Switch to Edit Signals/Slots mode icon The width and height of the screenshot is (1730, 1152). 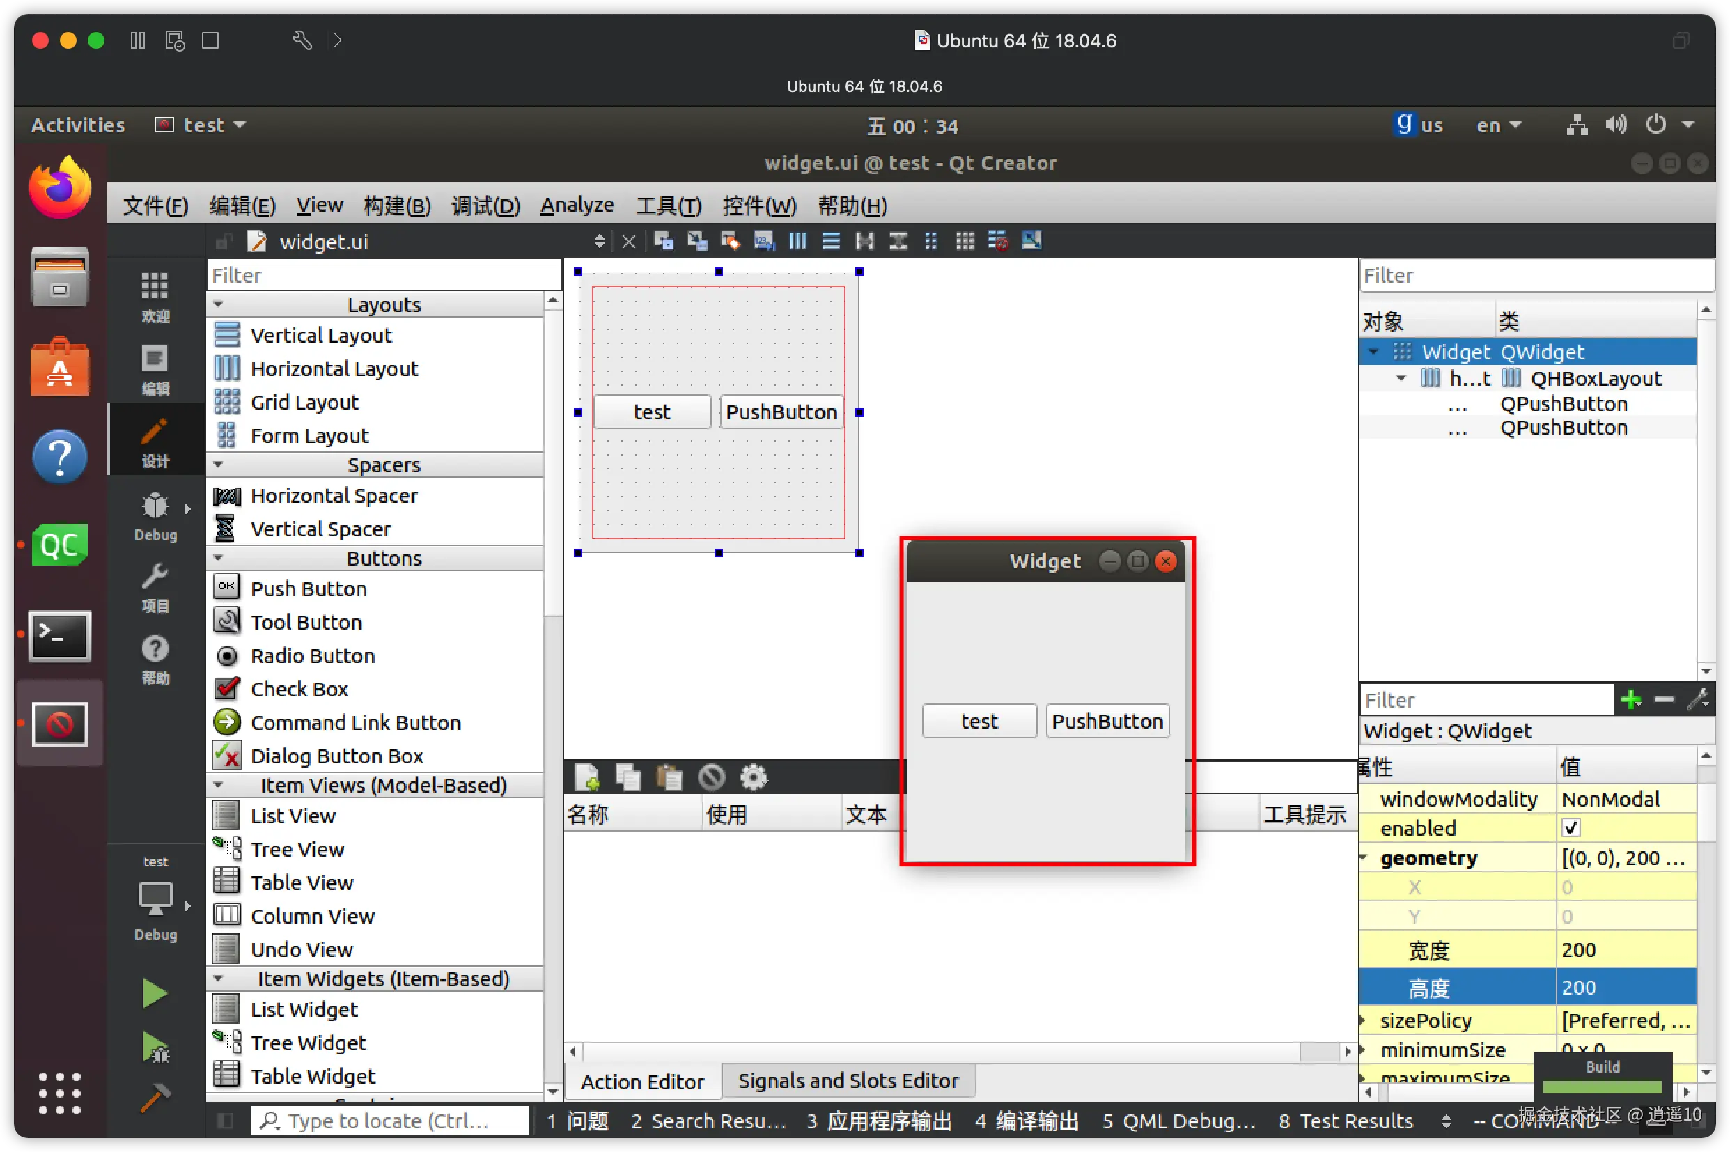click(696, 241)
